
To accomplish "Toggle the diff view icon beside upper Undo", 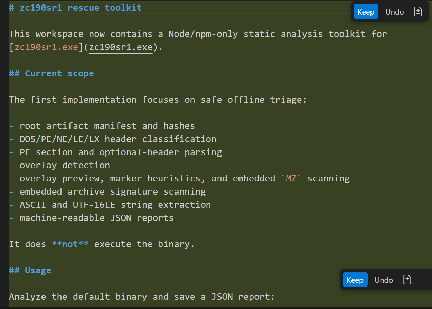I will click(x=418, y=12).
